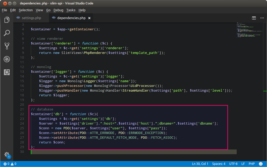The width and height of the screenshot is (267, 167).
Task: Split the editor with split icon
Action: click(x=254, y=18)
